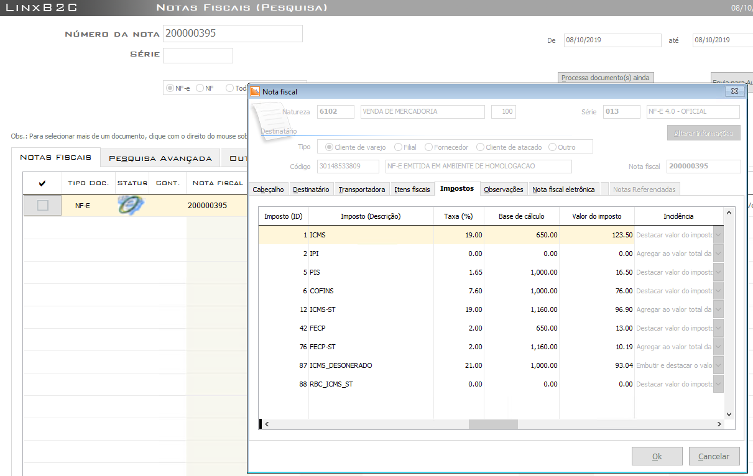Open the Pesquisa Avançada tab
Viewport: 753px width, 476px height.
tap(160, 158)
